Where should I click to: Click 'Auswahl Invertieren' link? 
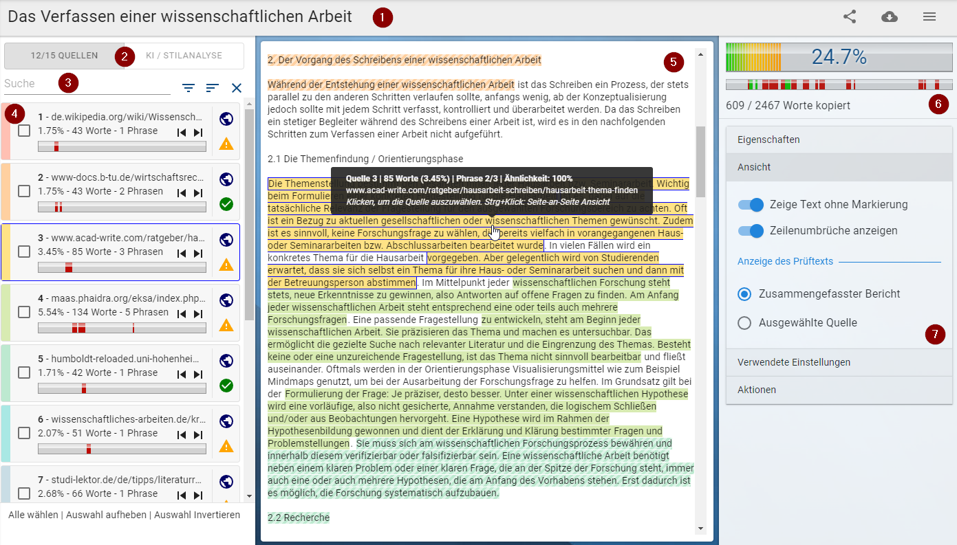(x=197, y=515)
